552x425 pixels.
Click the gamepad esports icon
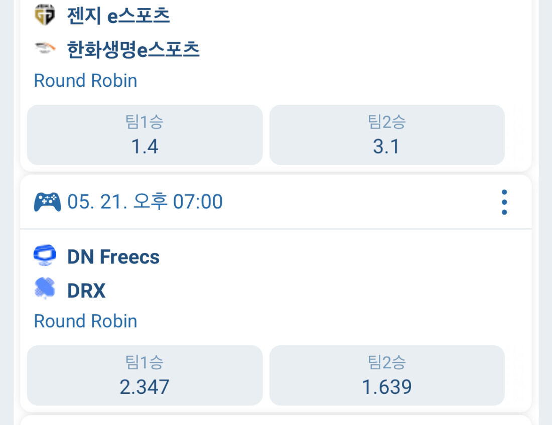pyautogui.click(x=47, y=202)
